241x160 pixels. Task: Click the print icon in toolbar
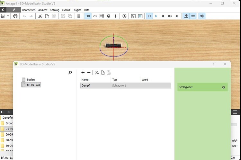click(15, 16)
